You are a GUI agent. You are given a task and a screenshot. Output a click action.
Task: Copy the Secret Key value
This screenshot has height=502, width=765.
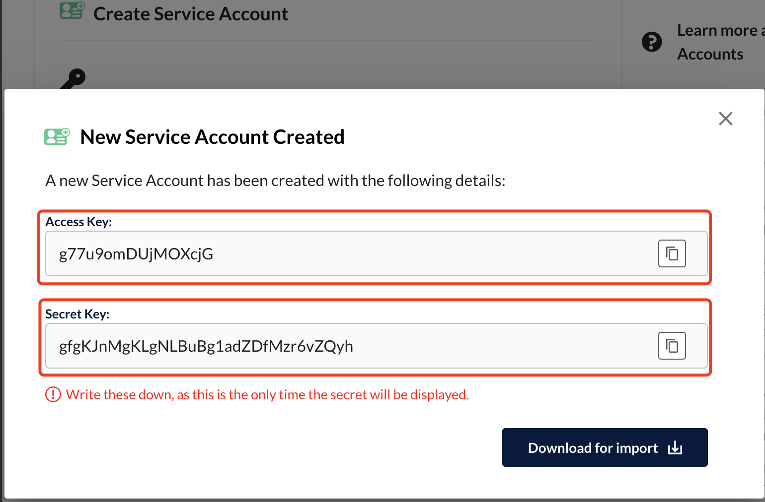pos(672,346)
